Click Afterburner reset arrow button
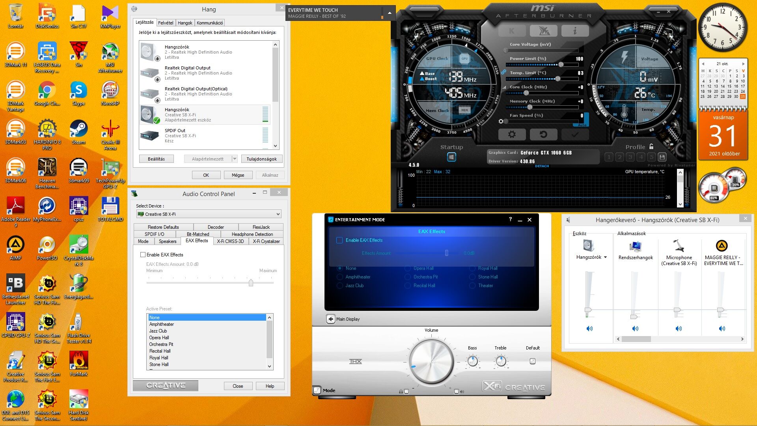Screen dimensions: 757x426 tap(543, 134)
